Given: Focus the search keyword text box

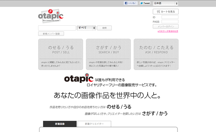Looking at the screenshot, I should (57, 28).
